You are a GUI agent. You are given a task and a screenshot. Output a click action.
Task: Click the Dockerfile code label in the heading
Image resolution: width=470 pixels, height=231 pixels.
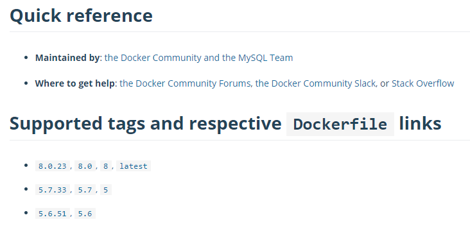click(x=340, y=124)
